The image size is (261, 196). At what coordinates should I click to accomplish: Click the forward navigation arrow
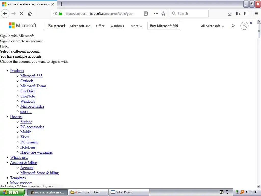(14, 14)
